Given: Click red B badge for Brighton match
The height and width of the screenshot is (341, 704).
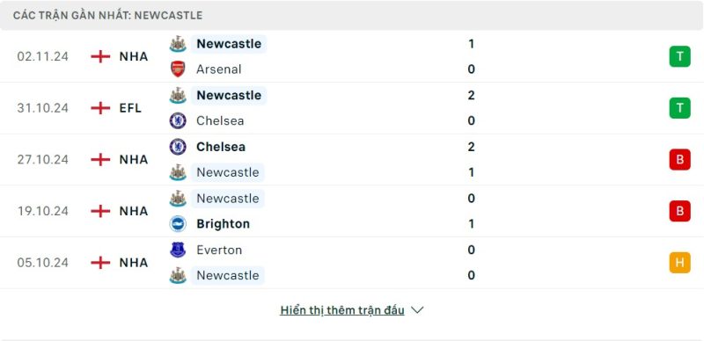Looking at the screenshot, I should click(x=679, y=211).
